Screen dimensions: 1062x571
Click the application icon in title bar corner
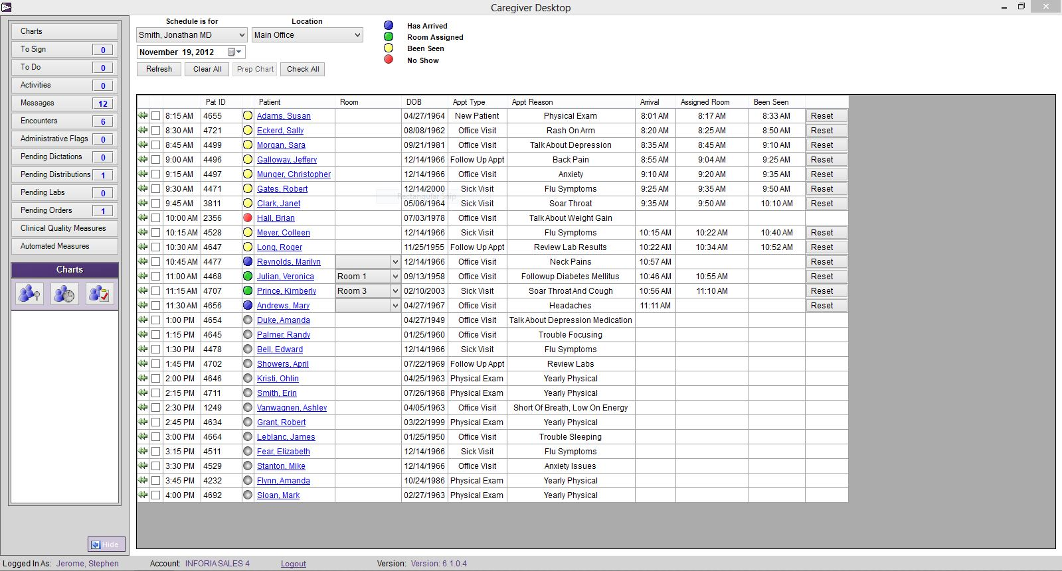point(6,7)
